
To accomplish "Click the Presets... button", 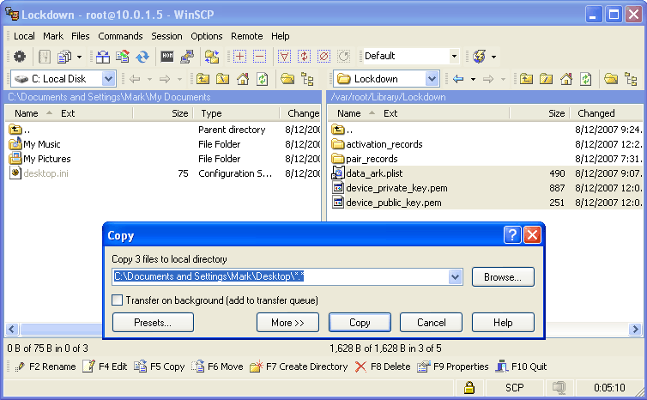I will pos(153,322).
